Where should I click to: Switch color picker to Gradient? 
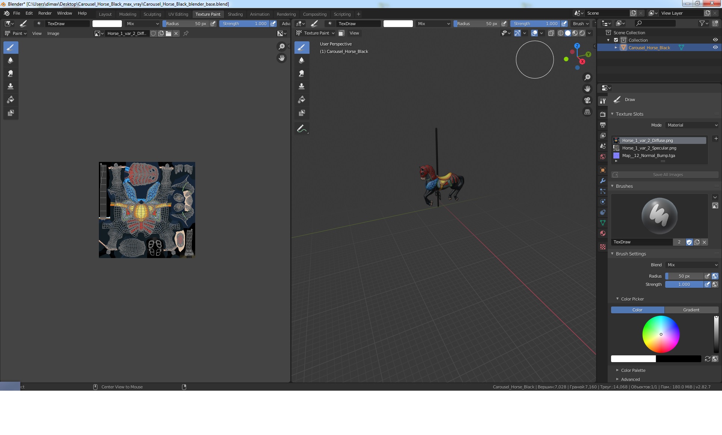coord(691,310)
